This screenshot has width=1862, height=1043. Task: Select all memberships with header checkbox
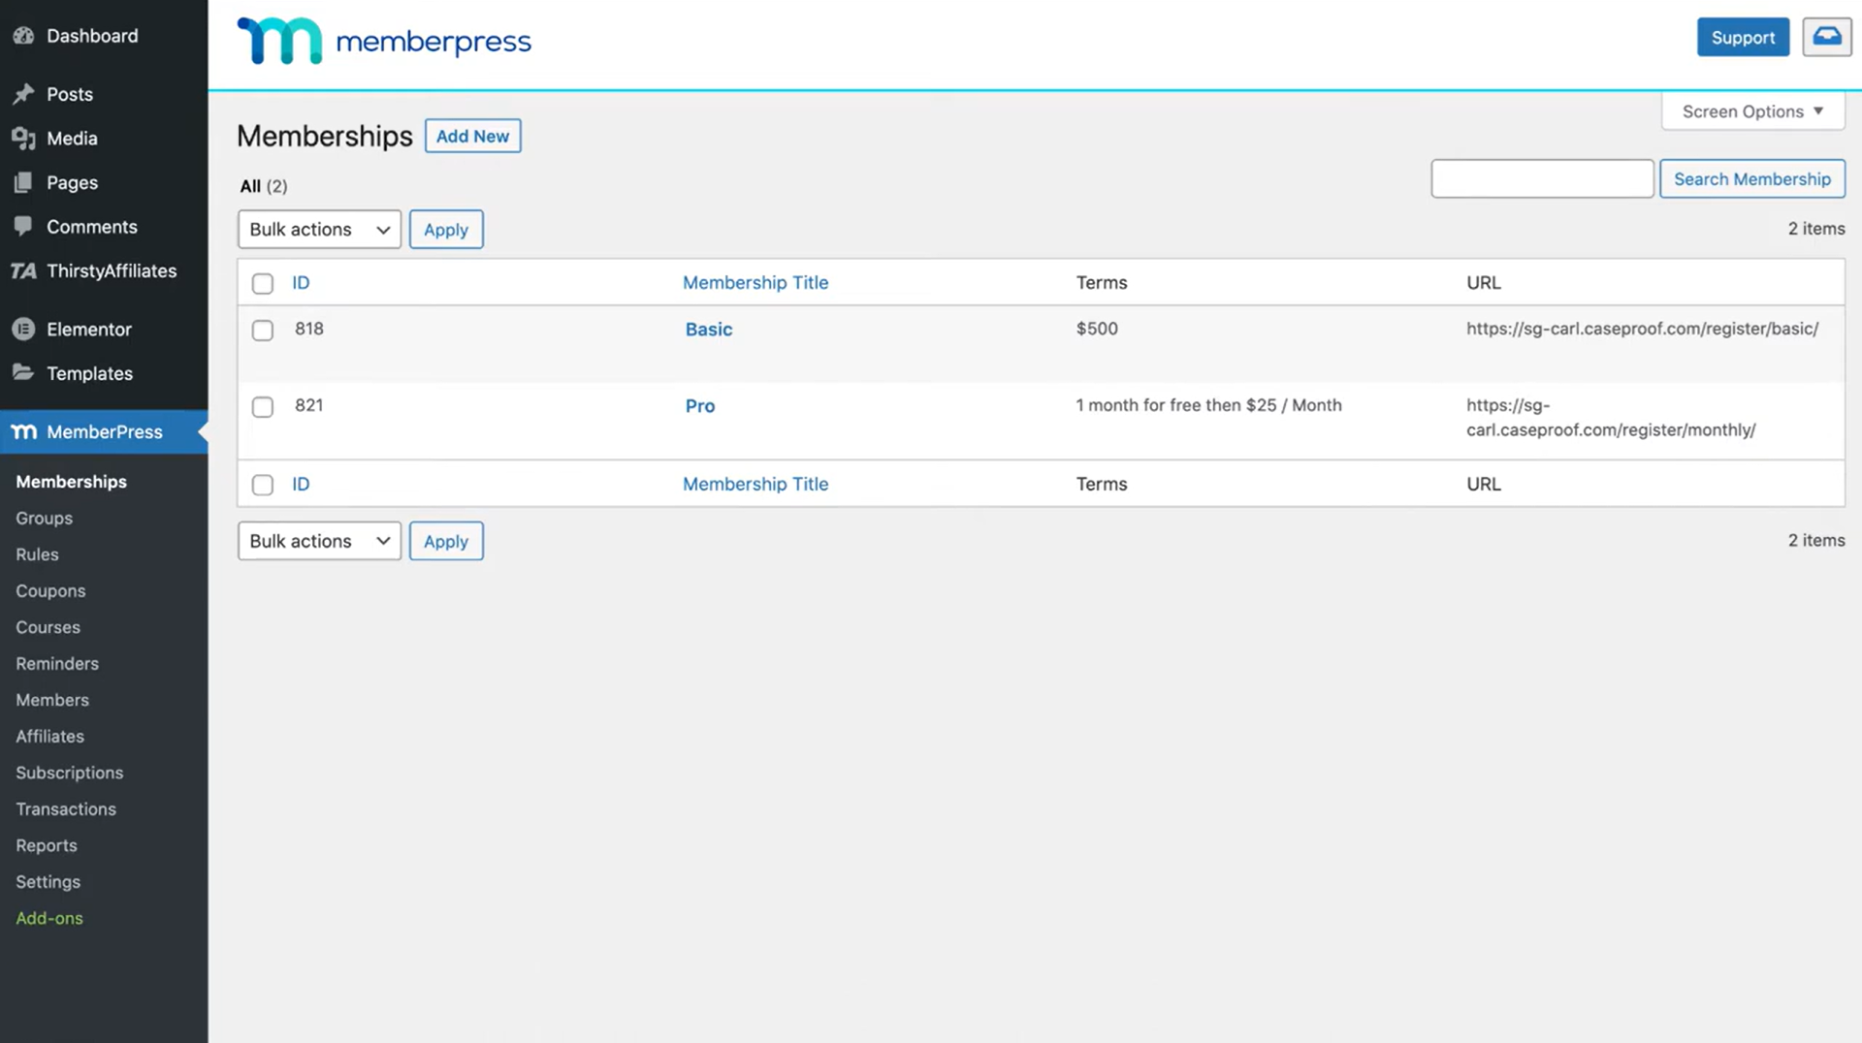click(263, 283)
